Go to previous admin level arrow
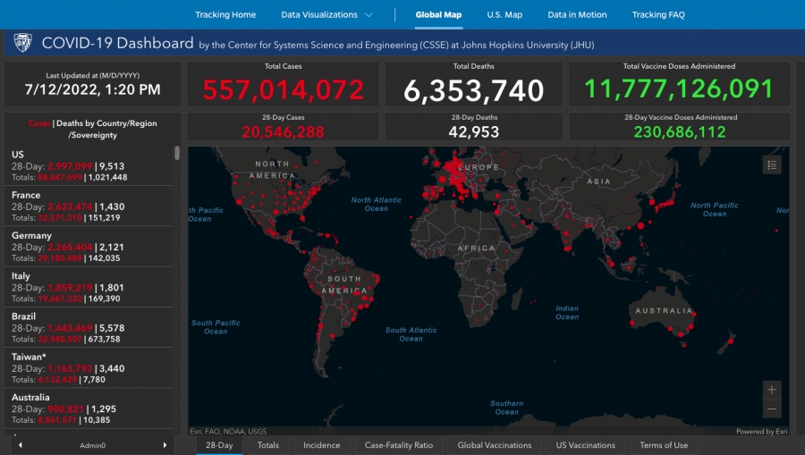Viewport: 805px width, 455px height. (21, 445)
